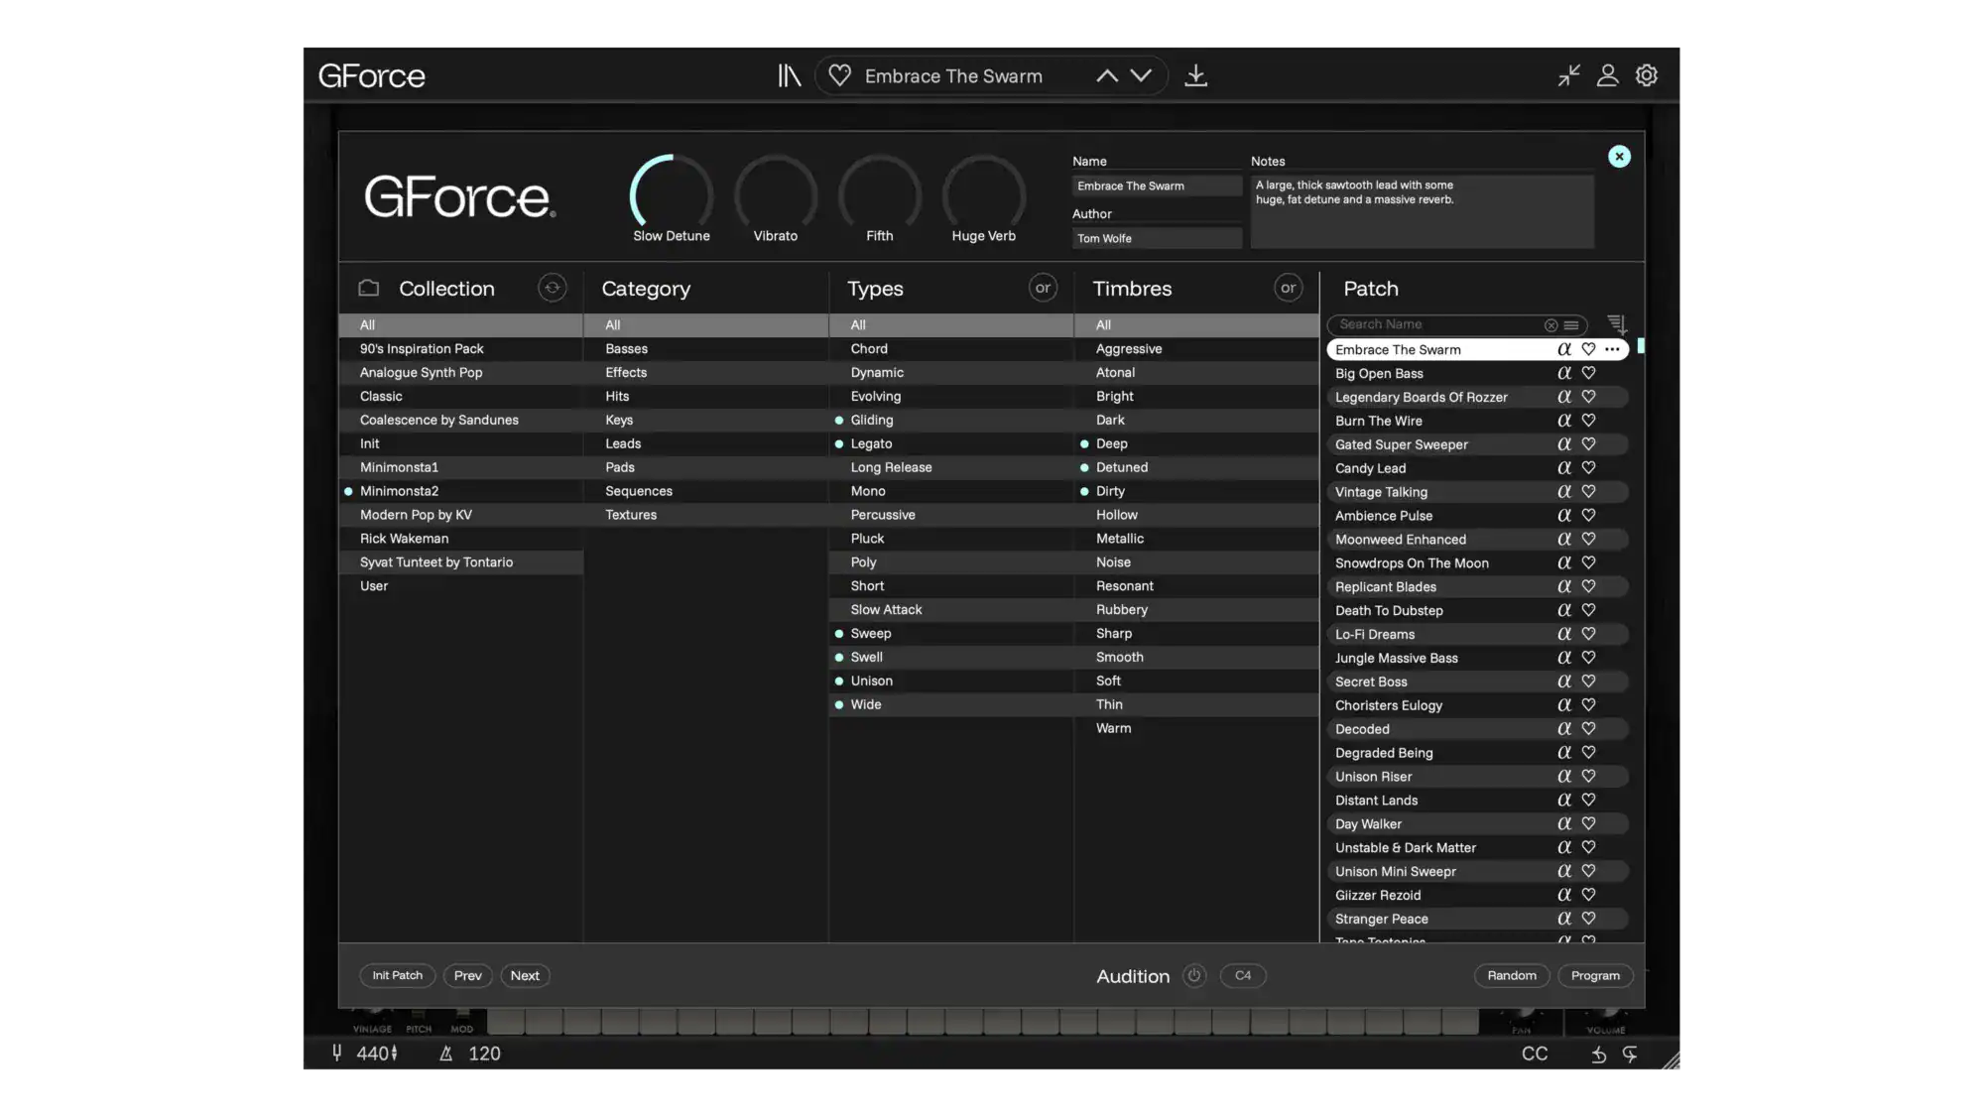Click the Random button
Screen dimensions: 1984x1117
pyautogui.click(x=1512, y=976)
